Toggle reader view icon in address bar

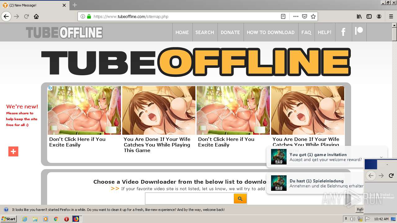click(283, 16)
